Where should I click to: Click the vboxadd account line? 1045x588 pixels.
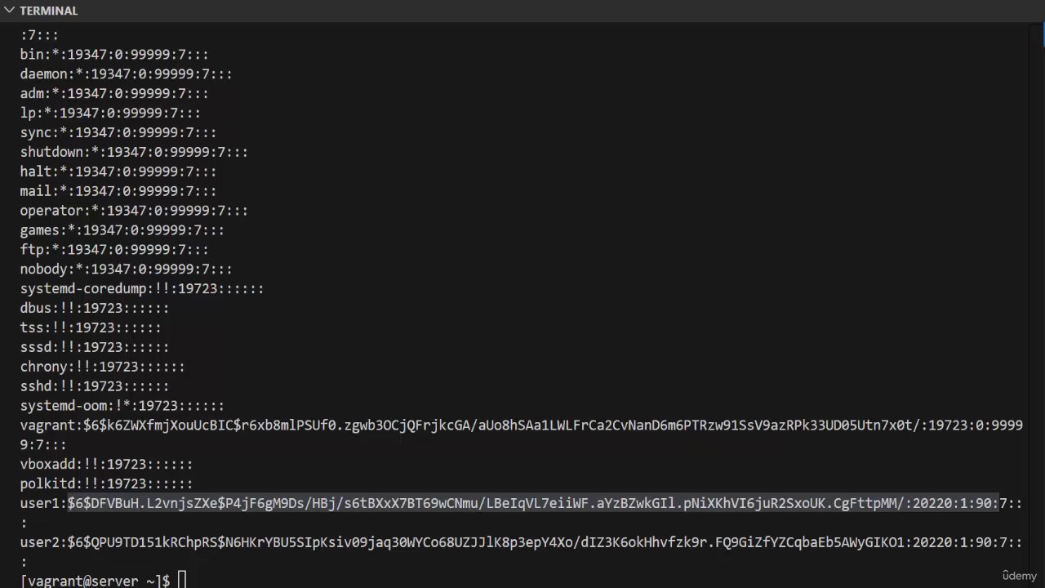point(107,464)
